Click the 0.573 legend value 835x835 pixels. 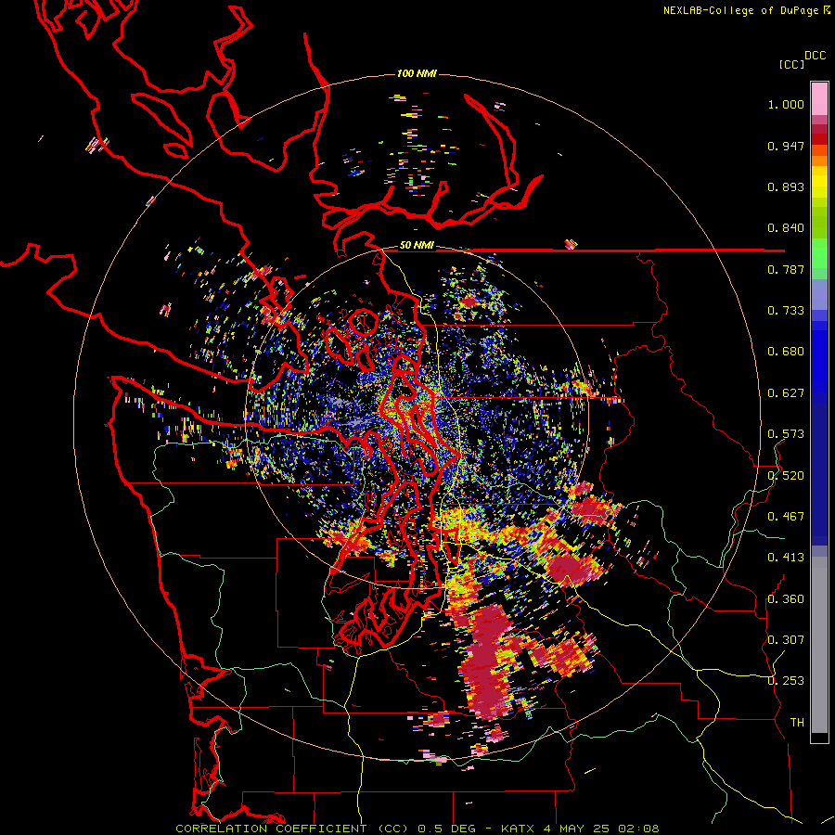point(786,434)
